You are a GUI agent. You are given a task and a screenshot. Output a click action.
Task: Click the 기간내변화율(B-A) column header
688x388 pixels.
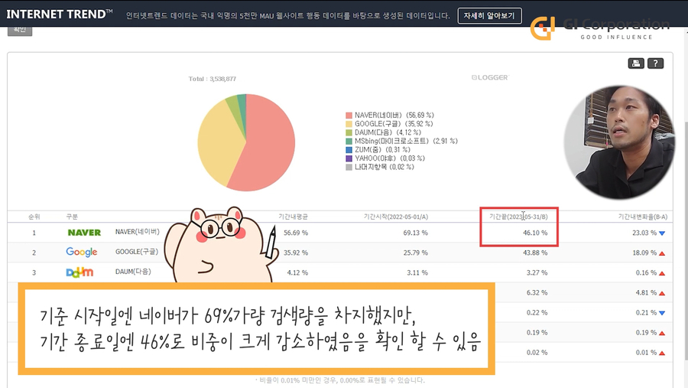643,217
